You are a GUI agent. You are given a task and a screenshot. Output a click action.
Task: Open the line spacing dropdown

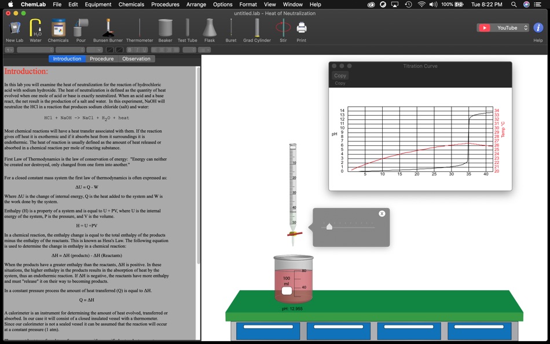tap(189, 50)
